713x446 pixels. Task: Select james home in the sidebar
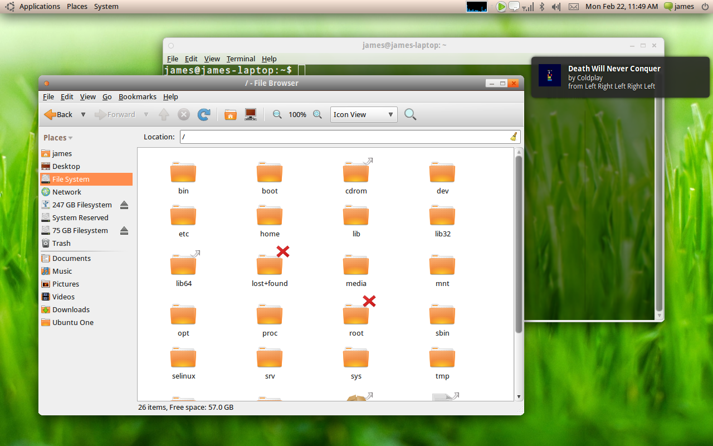point(86,153)
